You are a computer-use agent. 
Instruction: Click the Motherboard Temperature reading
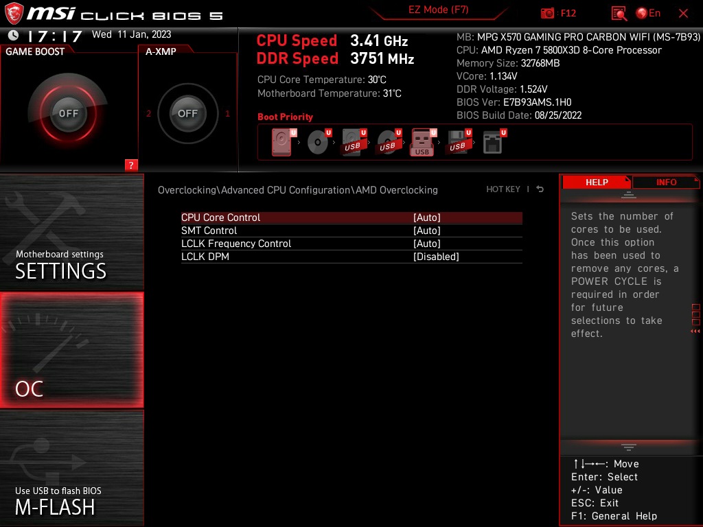[x=329, y=93]
